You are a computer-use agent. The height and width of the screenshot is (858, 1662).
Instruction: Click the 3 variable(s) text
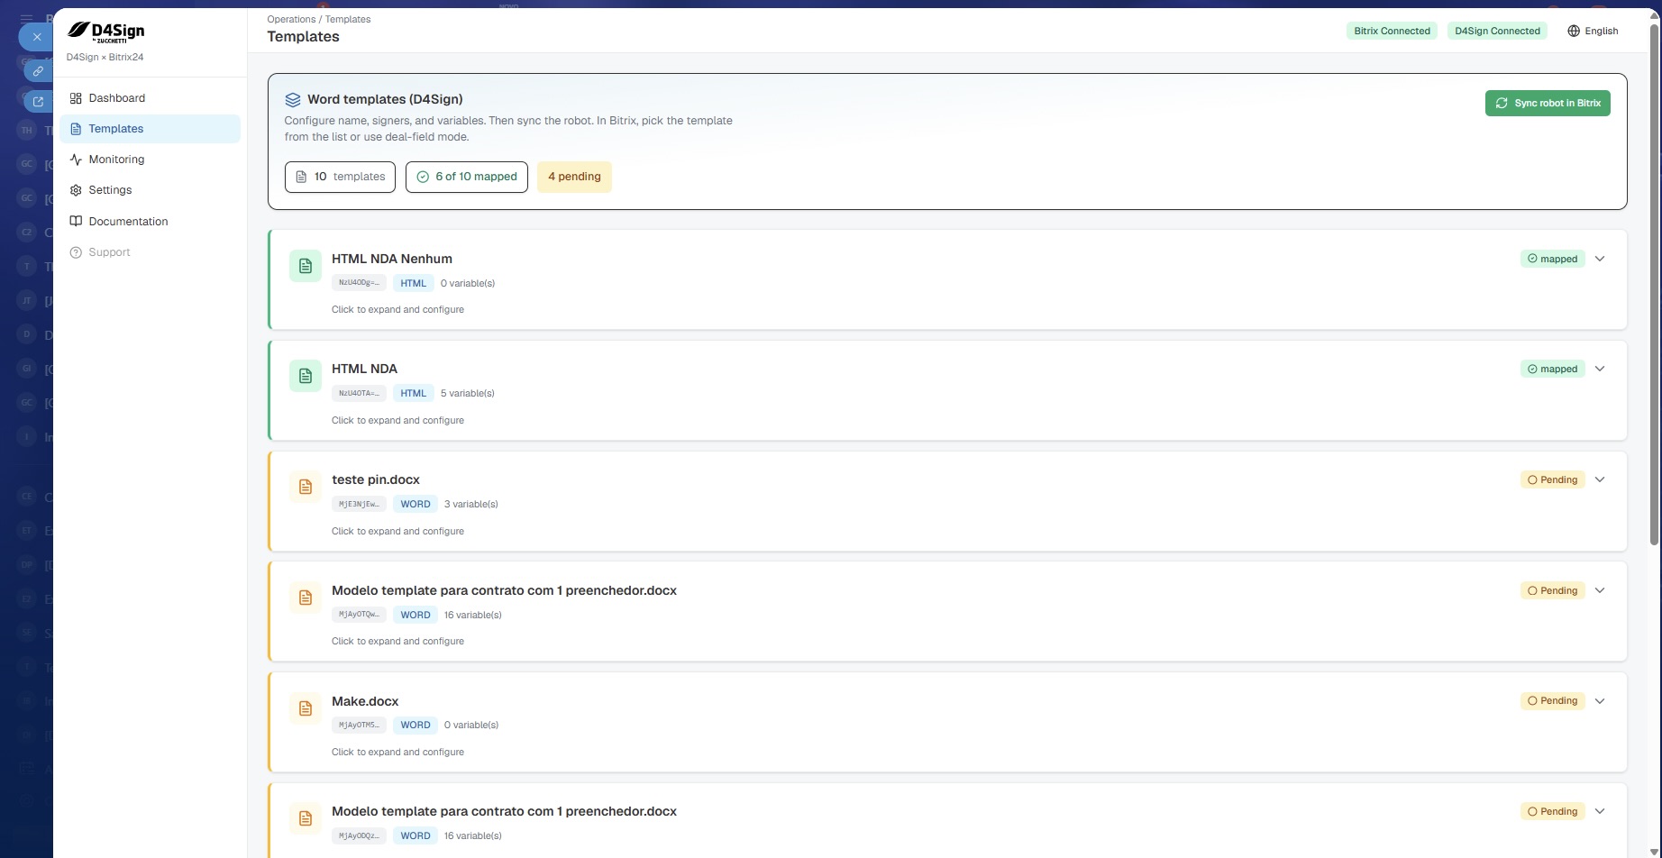point(471,504)
